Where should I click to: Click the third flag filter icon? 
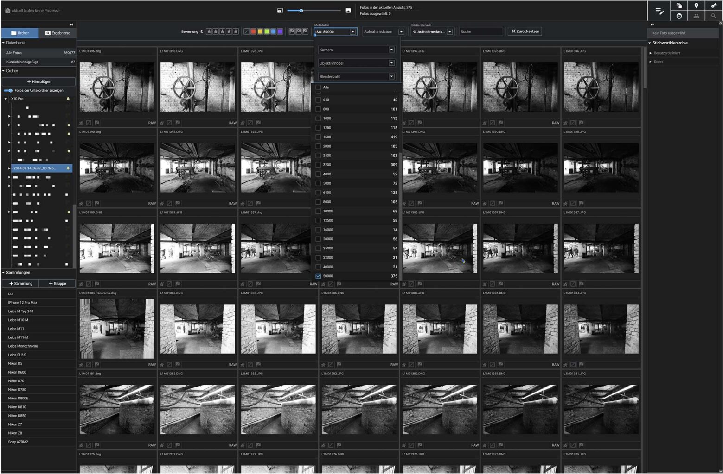click(305, 31)
